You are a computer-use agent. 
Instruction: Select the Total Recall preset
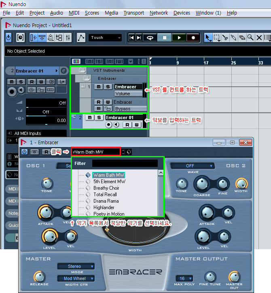tap(105, 195)
